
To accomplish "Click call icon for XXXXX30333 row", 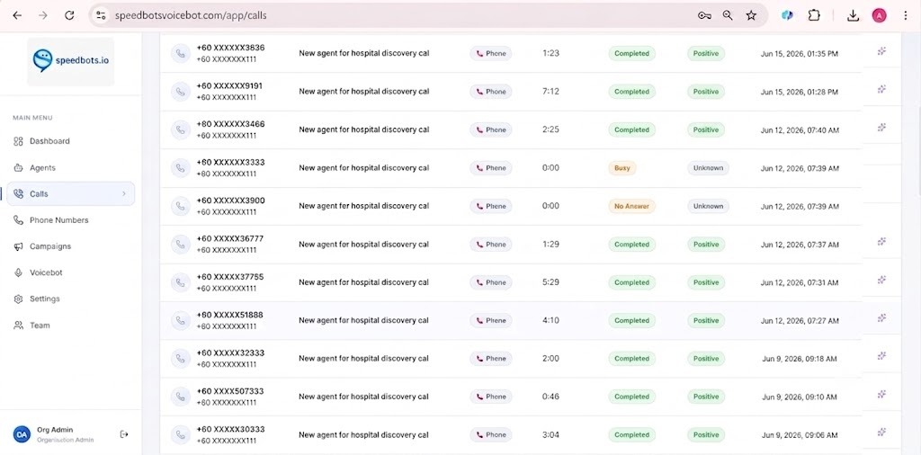I will (x=180, y=435).
